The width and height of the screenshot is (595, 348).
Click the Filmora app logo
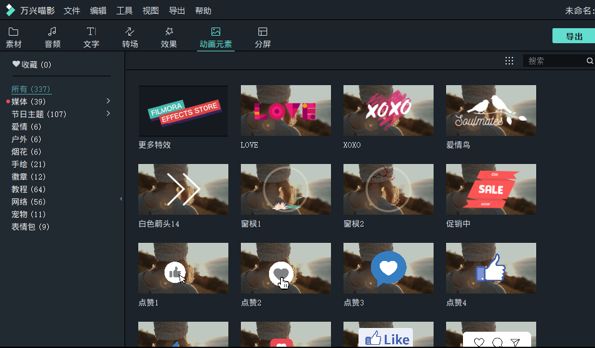click(x=10, y=11)
